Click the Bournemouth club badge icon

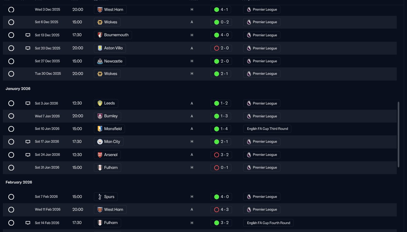coord(100,35)
